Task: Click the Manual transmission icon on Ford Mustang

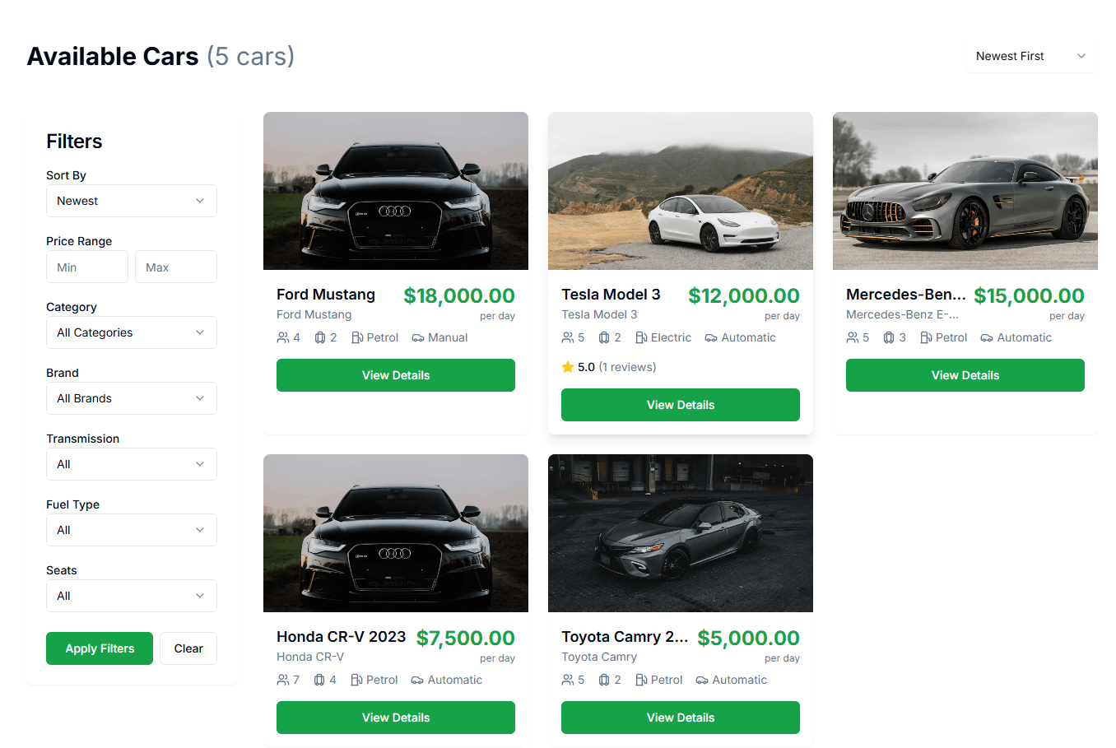Action: coord(414,337)
